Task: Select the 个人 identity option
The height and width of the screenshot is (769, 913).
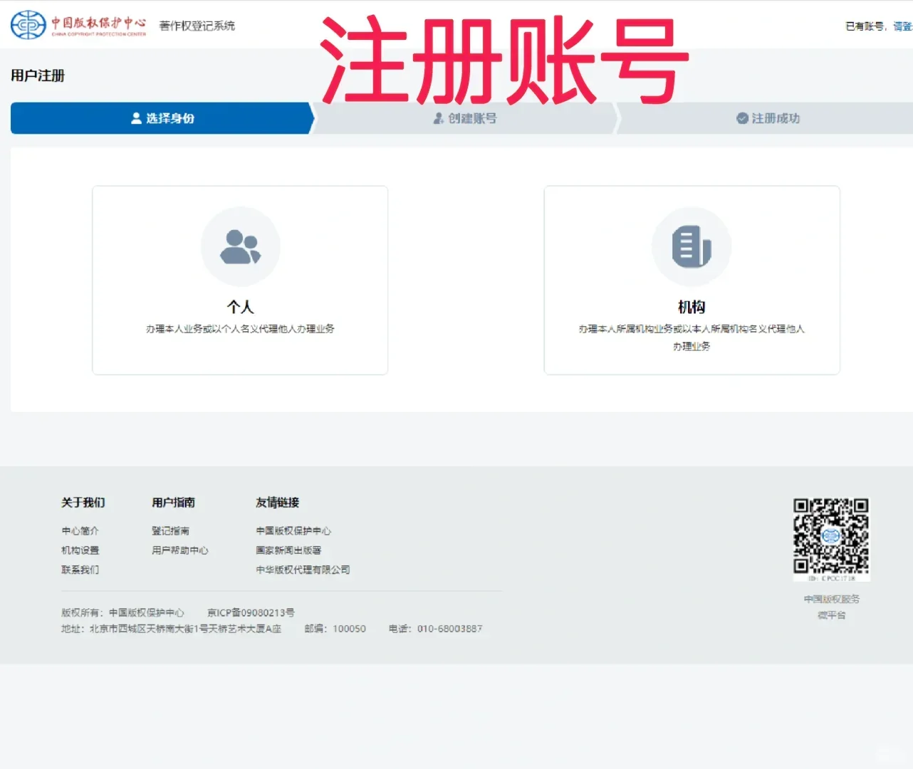Action: pos(240,281)
